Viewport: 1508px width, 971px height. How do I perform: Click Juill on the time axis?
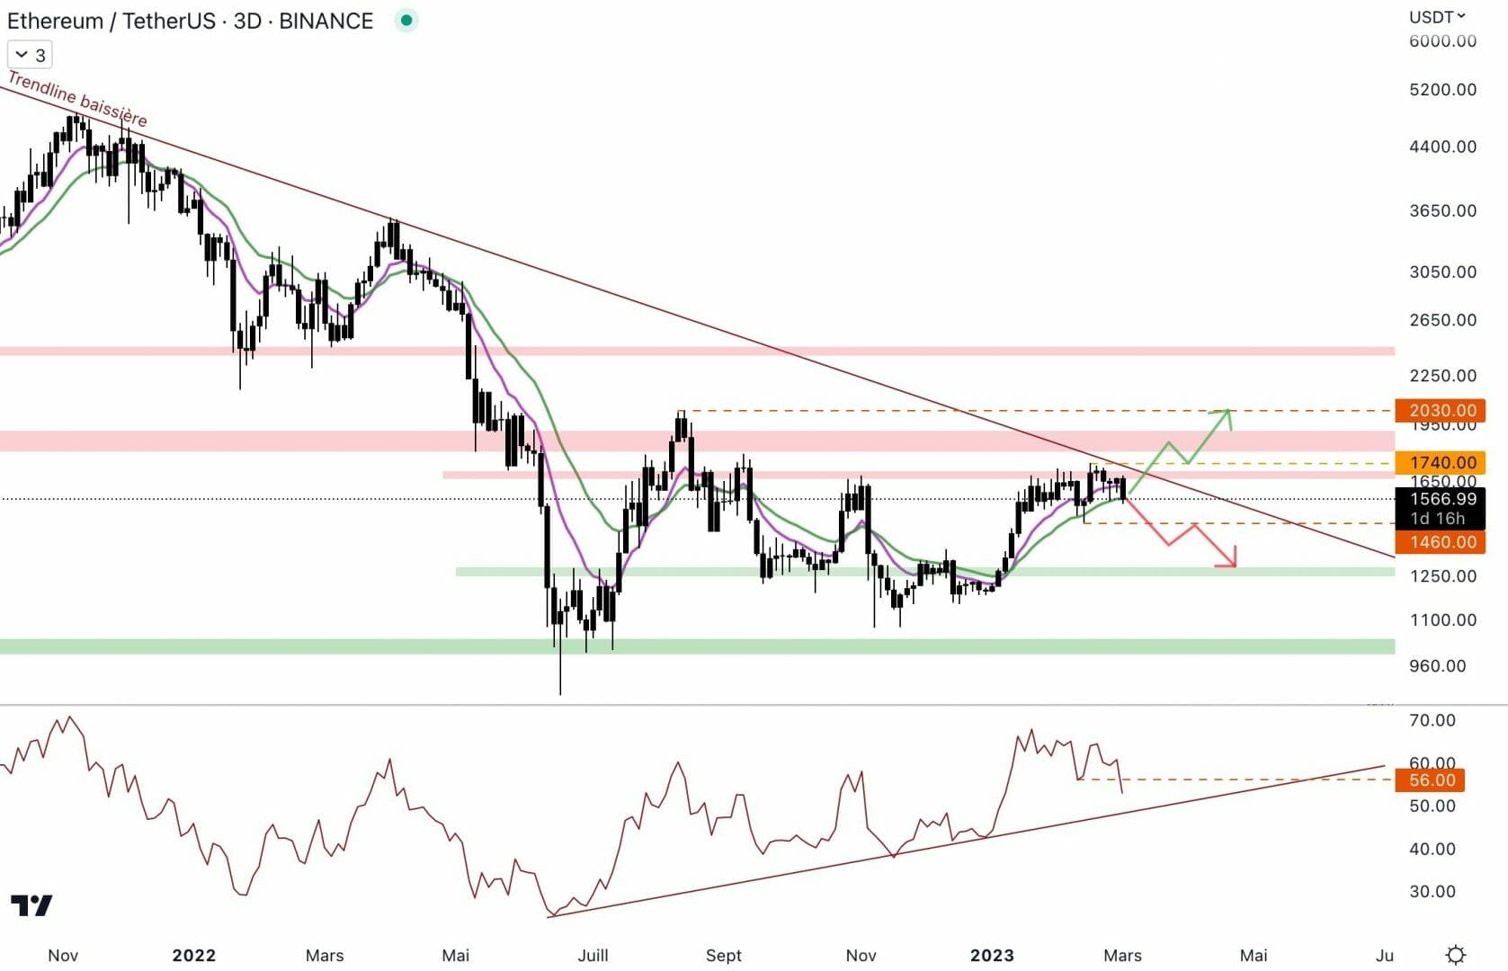coord(593,955)
